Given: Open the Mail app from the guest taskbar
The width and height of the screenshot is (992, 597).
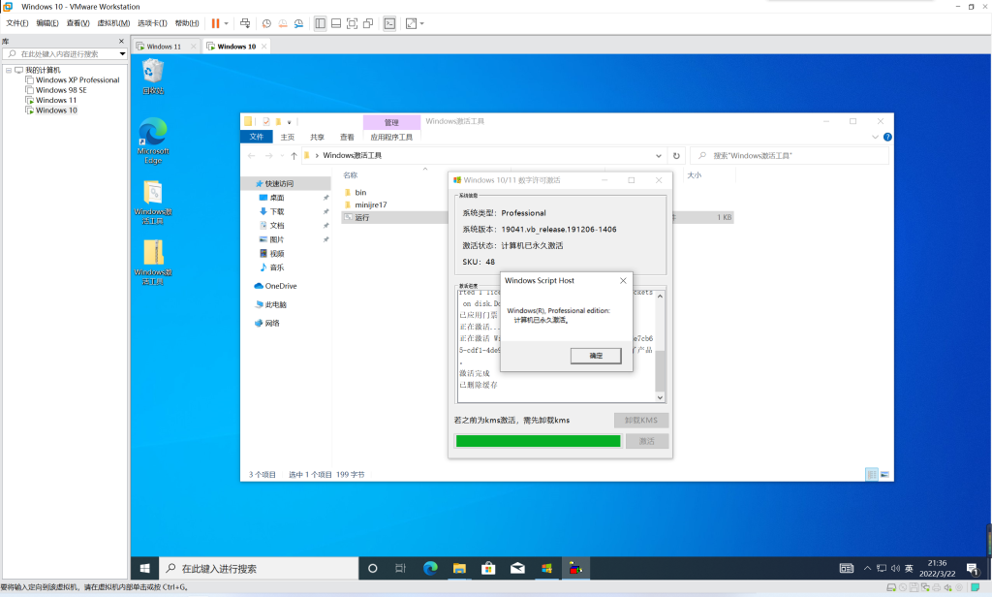Looking at the screenshot, I should (517, 569).
